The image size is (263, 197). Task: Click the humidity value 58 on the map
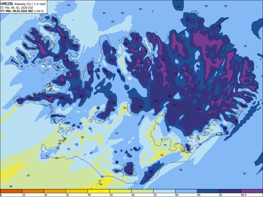82,137
